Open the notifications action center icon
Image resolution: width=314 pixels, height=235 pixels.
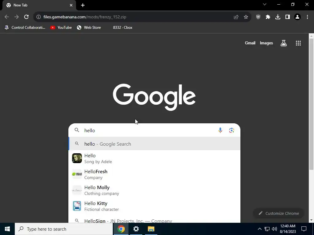point(304,229)
